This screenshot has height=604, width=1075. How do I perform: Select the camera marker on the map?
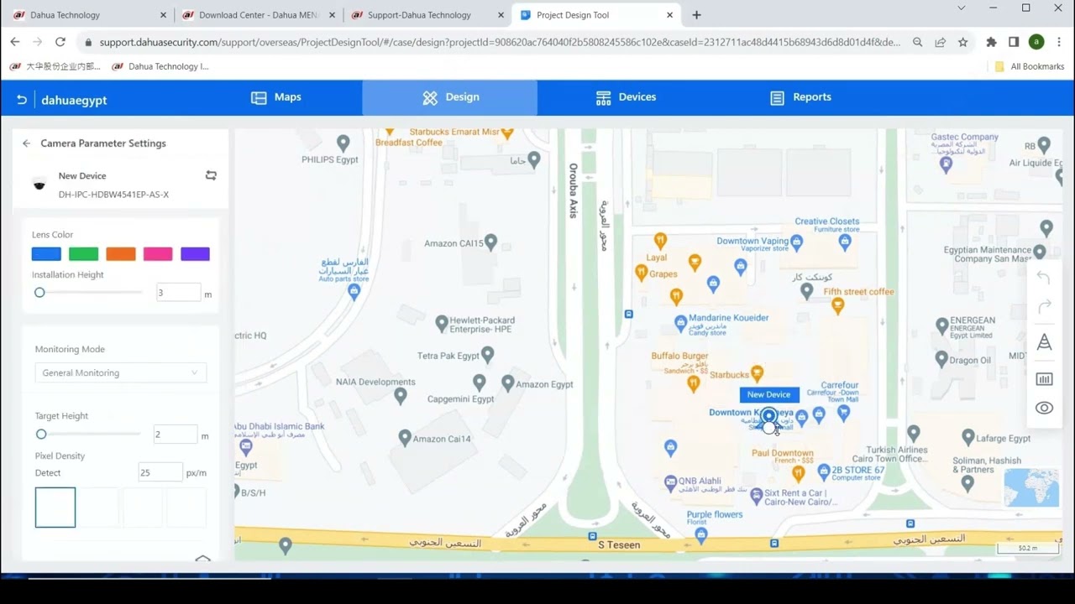(768, 417)
